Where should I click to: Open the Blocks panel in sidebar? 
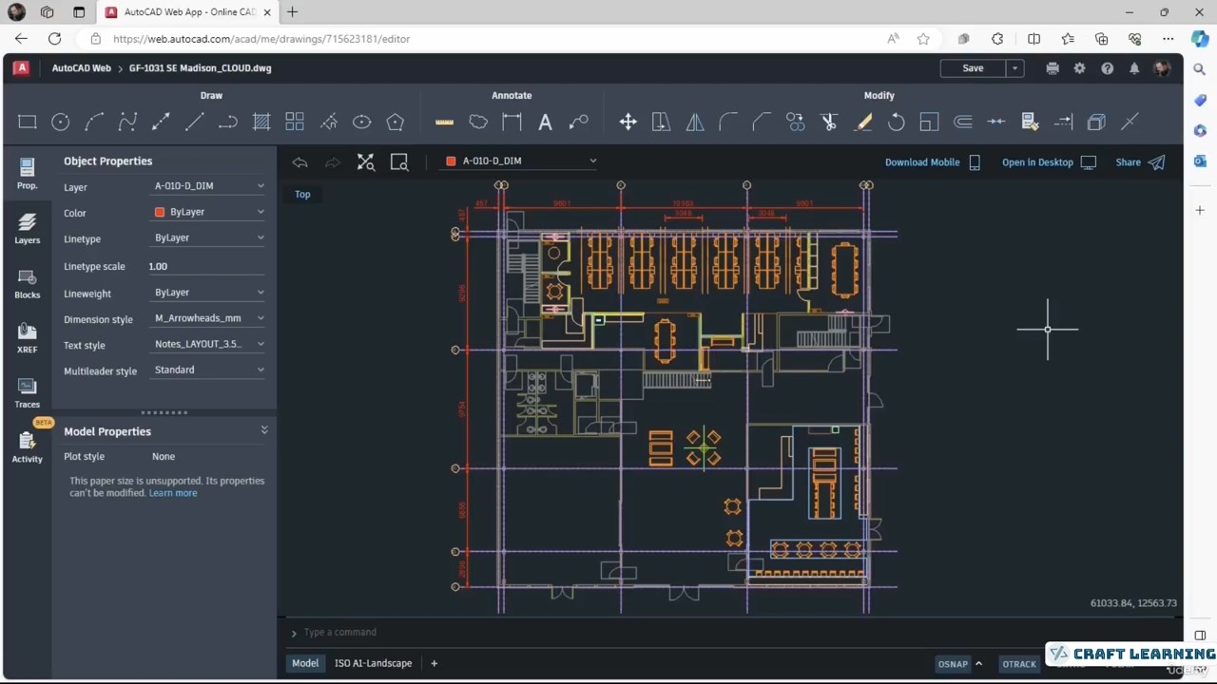coord(27,283)
